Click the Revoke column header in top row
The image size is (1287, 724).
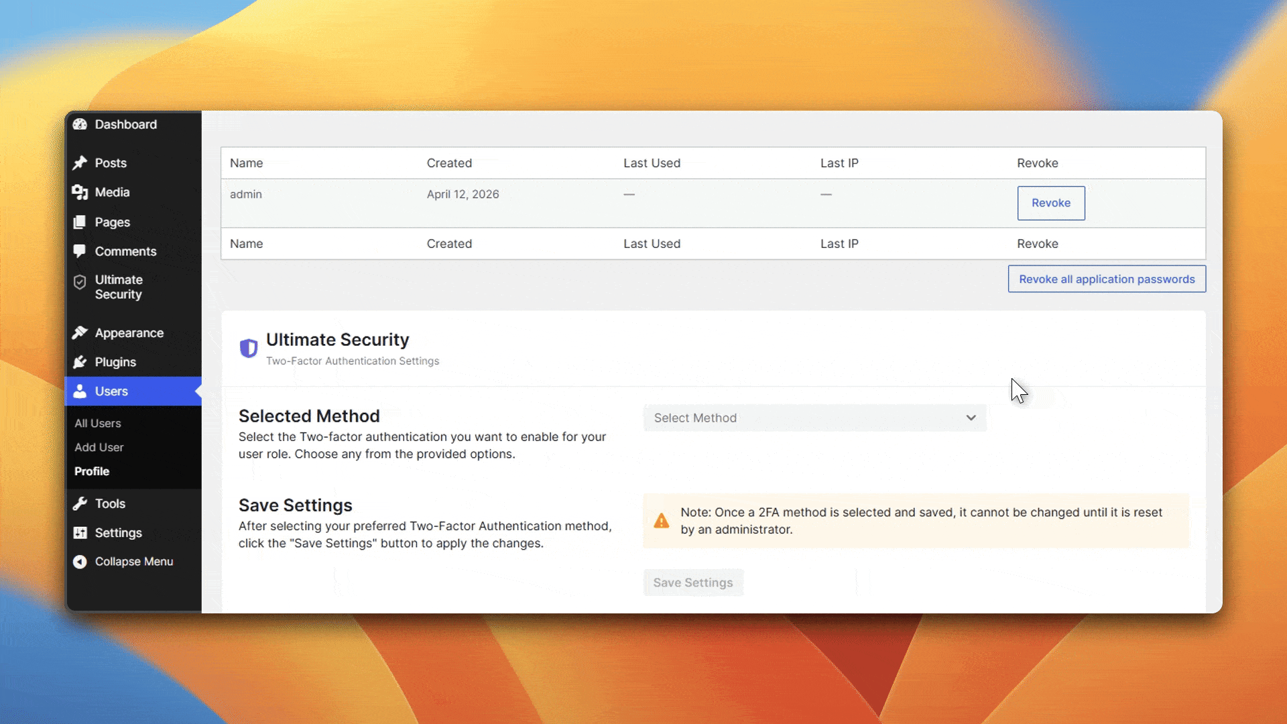pyautogui.click(x=1038, y=163)
